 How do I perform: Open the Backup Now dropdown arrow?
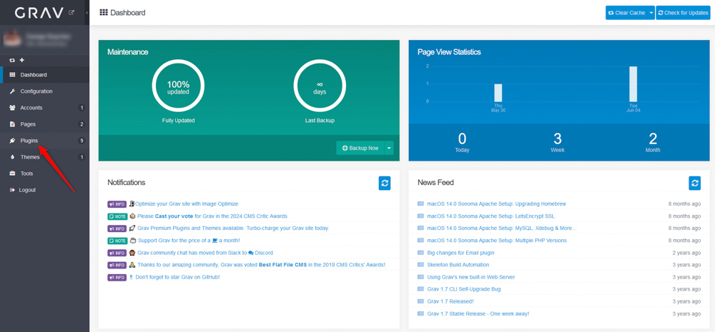tap(389, 148)
